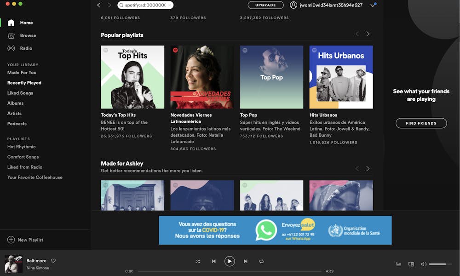The height and width of the screenshot is (276, 460).
Task: Toggle repeat mode
Action: pos(261,261)
